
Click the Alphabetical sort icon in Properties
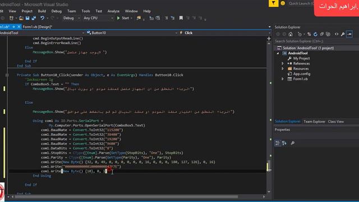click(x=284, y=143)
